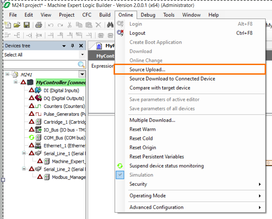Toggle the Simulation checkmark option
The height and width of the screenshot is (219, 272).
(120, 175)
